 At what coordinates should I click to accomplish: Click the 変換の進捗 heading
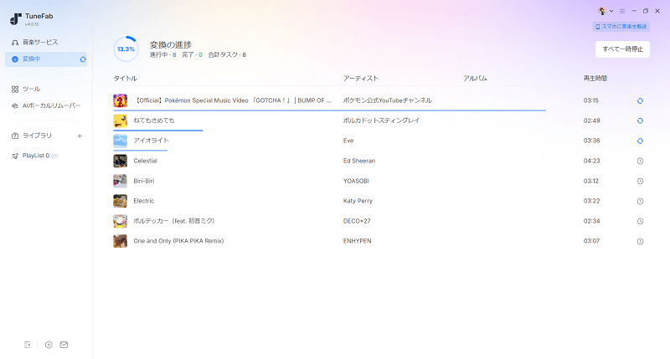(171, 45)
